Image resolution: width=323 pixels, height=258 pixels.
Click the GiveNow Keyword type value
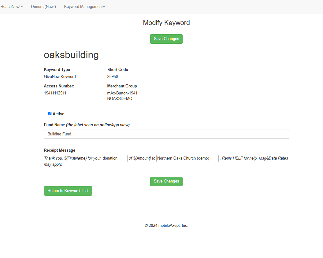coord(60,77)
